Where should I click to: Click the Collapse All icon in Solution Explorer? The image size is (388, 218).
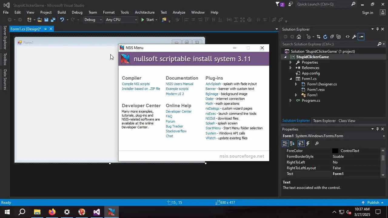332,37
